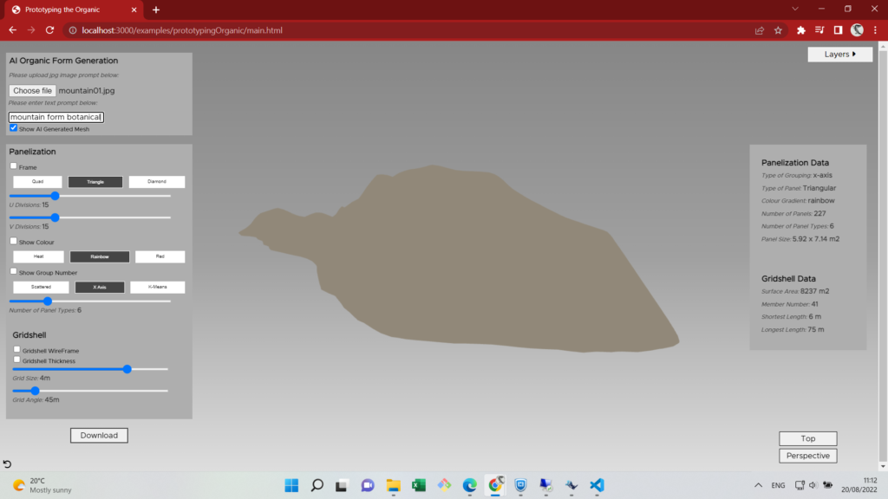Select the Diamond panel type
The width and height of the screenshot is (888, 499).
pyautogui.click(x=157, y=182)
